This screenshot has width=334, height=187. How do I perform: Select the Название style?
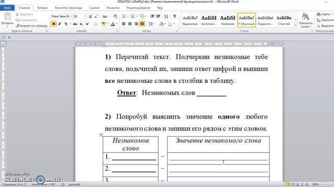coord(228,20)
